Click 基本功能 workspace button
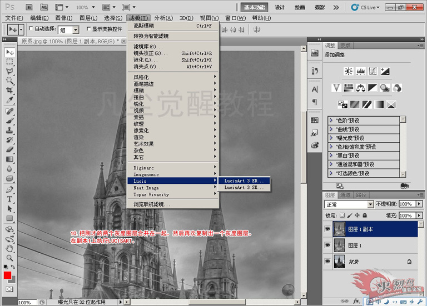Viewport: 427px width, 306px height. (254, 7)
